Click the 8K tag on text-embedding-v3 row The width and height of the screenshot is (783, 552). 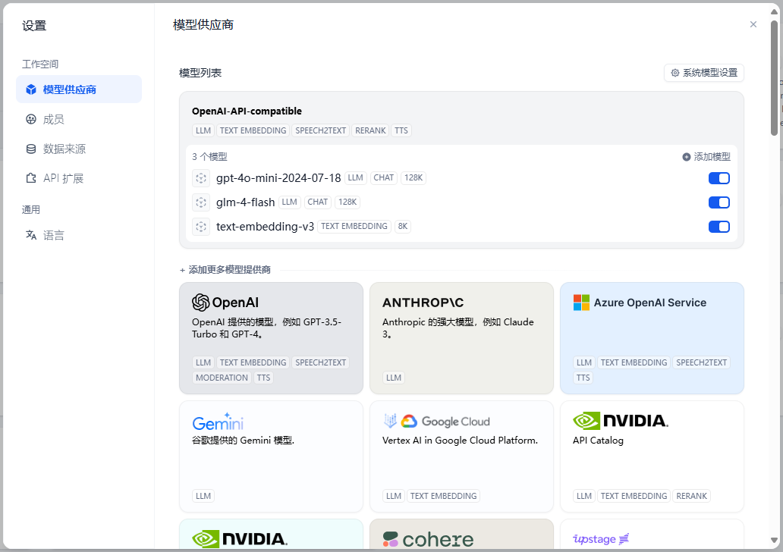click(x=402, y=226)
